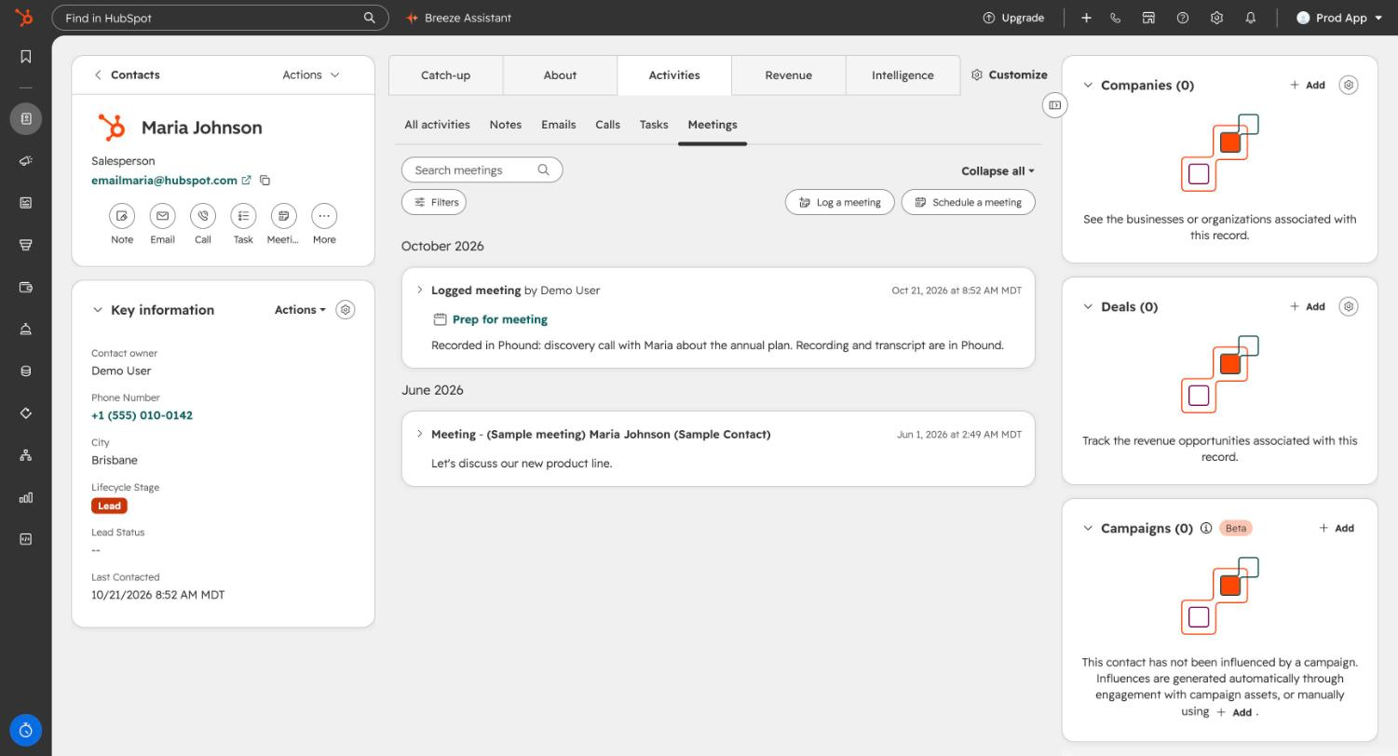Start a Call with Maria Johnson
Viewport: 1398px width, 756px height.
point(203,216)
